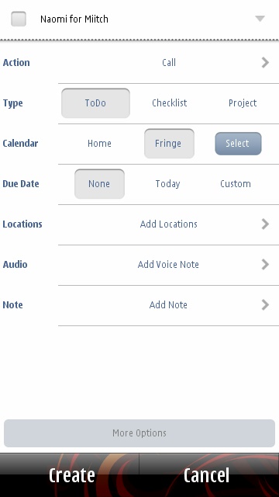279x497 pixels.
Task: Tap the Action row chevron arrow
Action: [265, 62]
